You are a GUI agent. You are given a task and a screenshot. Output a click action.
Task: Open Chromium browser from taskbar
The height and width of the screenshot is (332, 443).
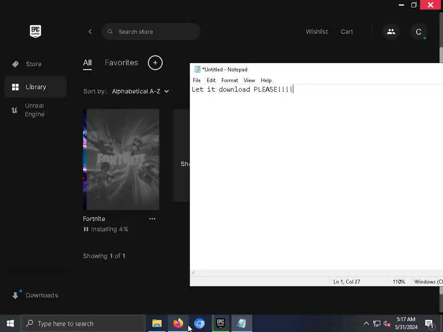pos(199,323)
